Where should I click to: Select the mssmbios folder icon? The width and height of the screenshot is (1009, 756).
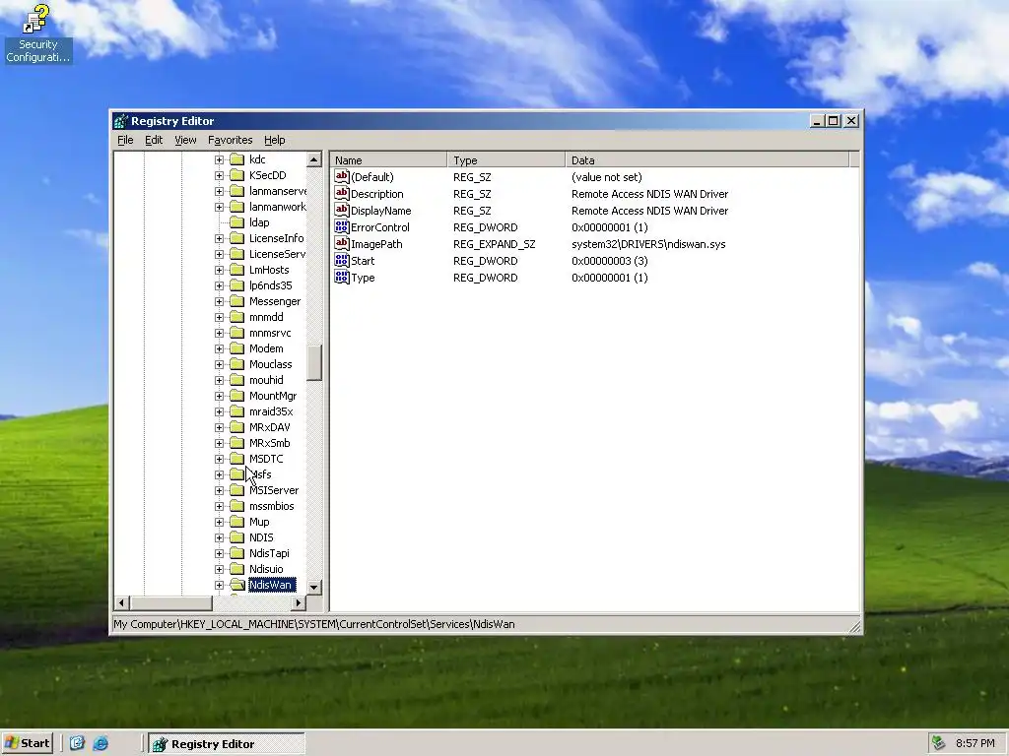(237, 506)
